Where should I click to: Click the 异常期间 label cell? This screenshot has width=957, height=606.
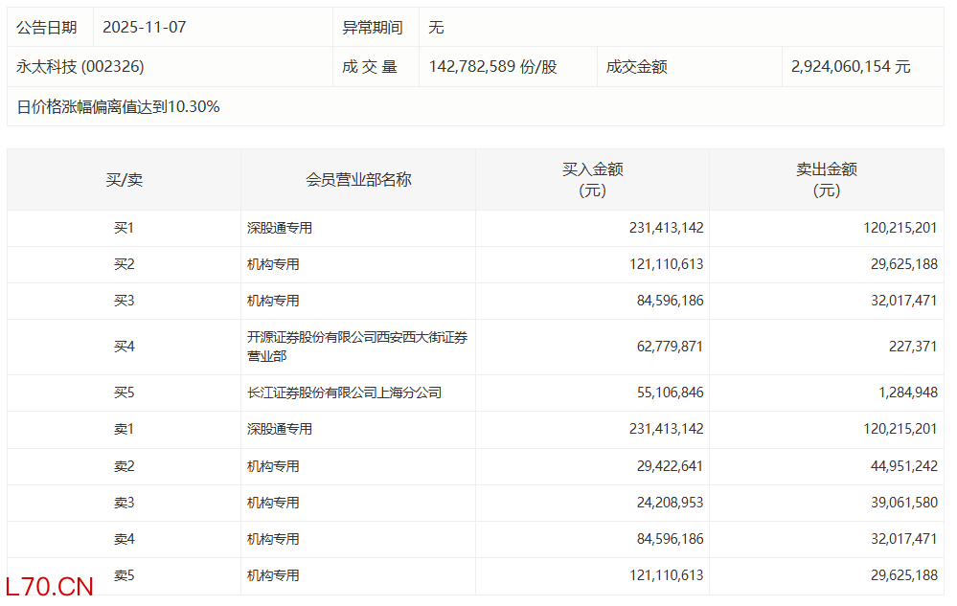(x=373, y=28)
